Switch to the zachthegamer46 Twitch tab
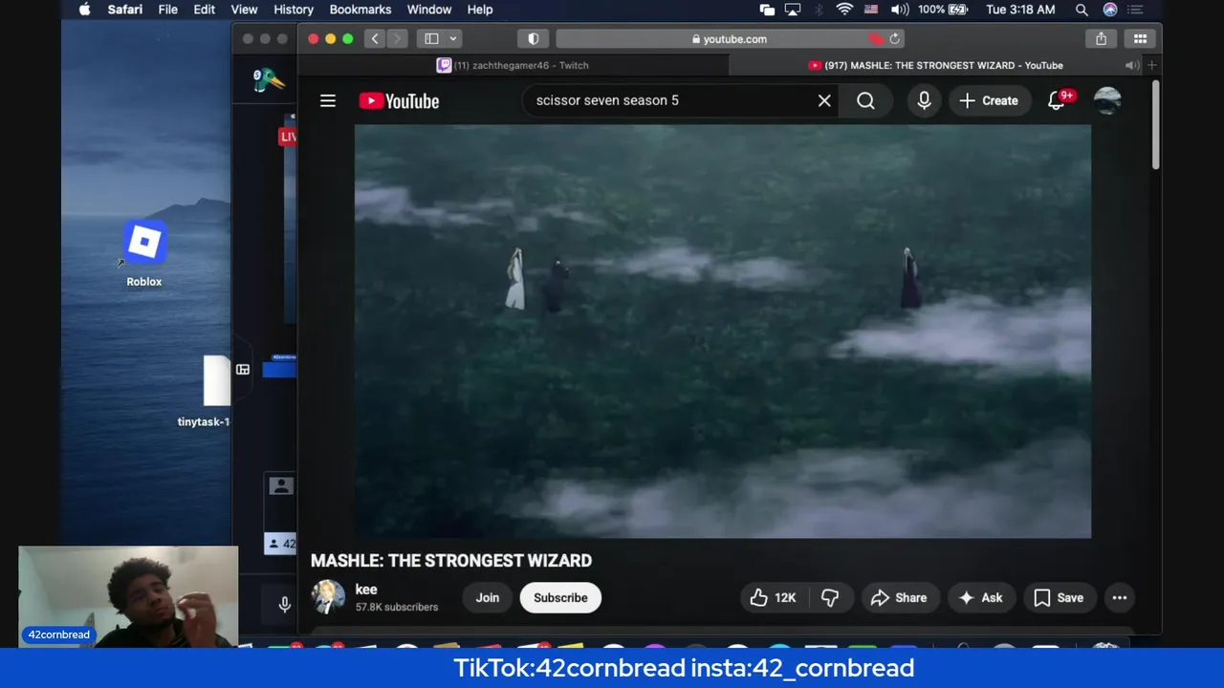The image size is (1224, 688). [x=513, y=65]
